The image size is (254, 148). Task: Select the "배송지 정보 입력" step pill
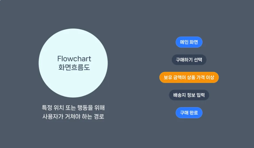click(189, 95)
